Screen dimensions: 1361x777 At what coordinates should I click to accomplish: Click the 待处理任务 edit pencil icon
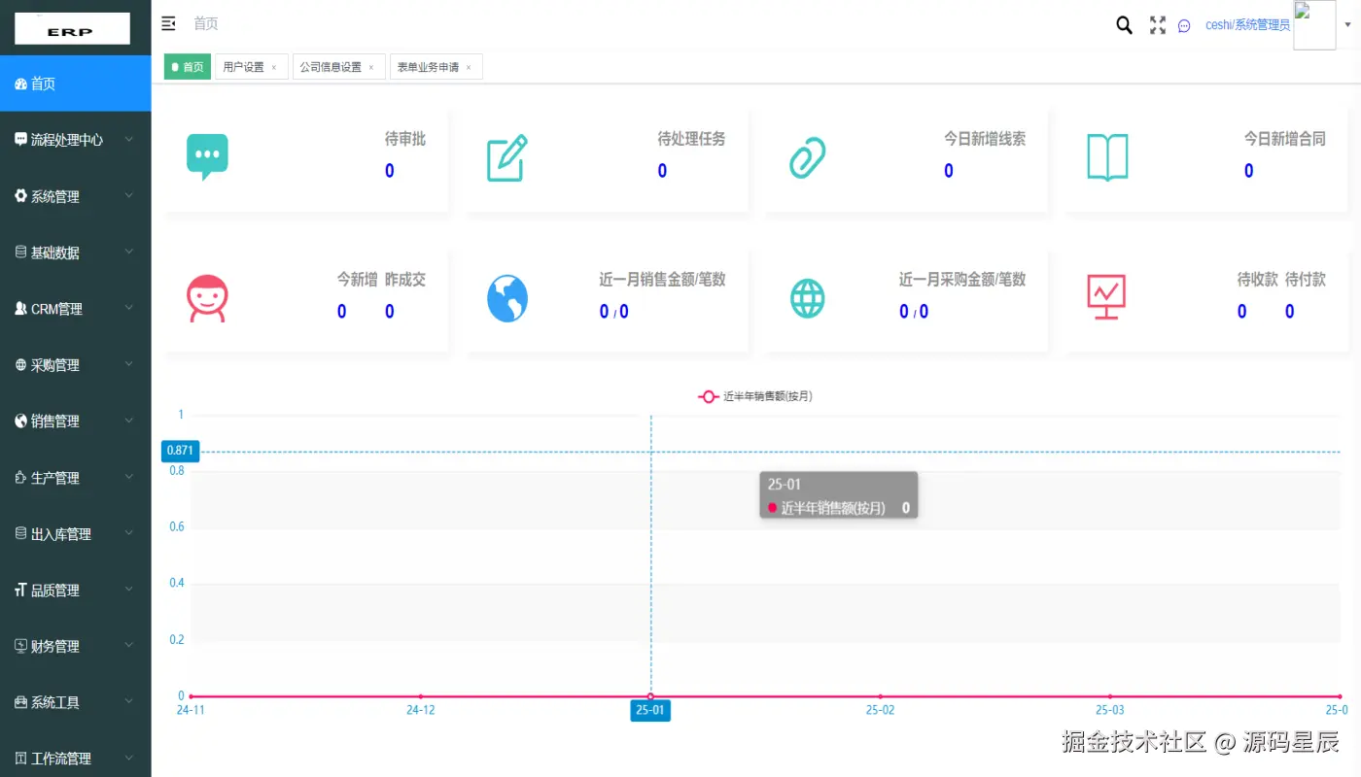coord(507,158)
